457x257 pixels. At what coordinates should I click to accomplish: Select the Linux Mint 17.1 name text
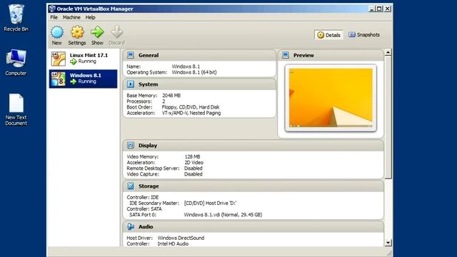(x=89, y=55)
